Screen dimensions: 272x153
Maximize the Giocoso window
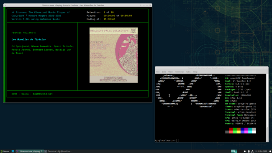(147, 5)
